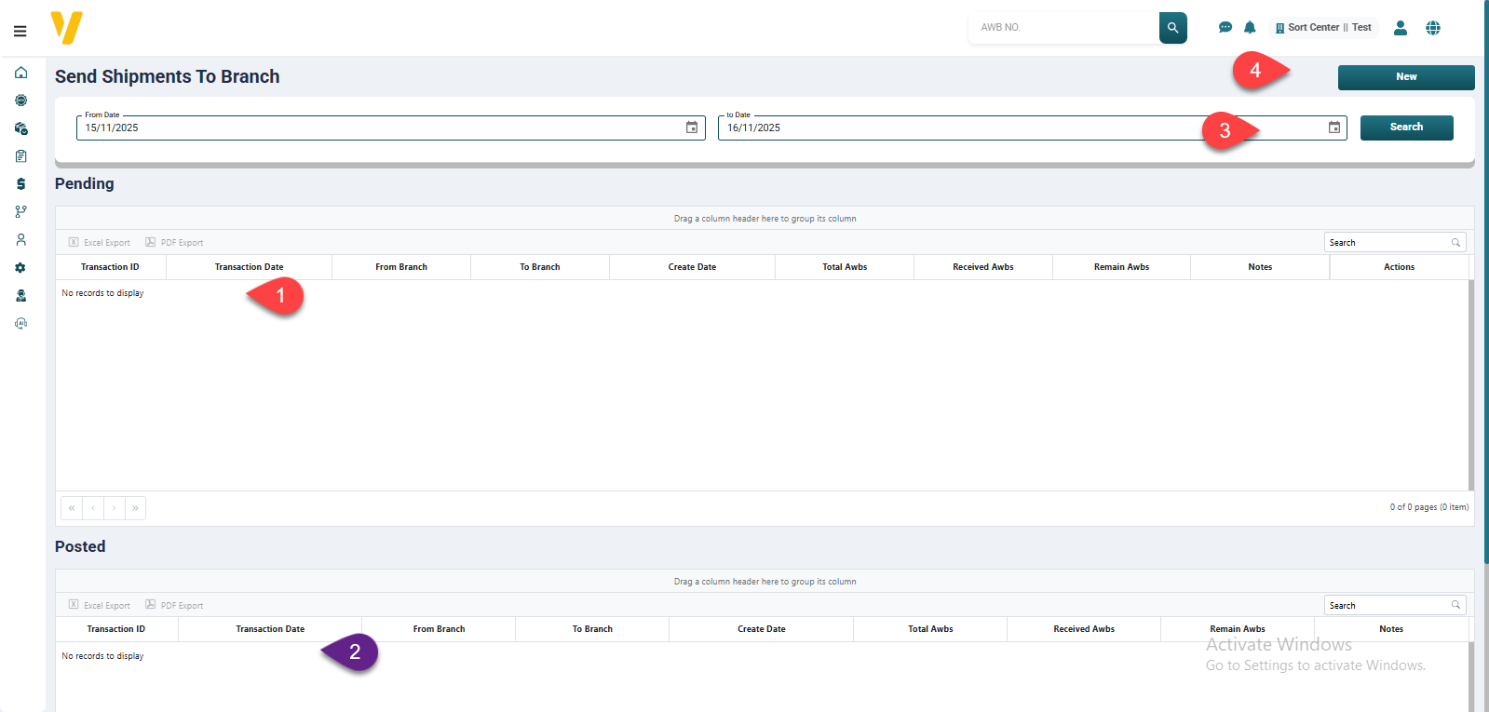This screenshot has width=1489, height=712.
Task: Go to Home in the sidebar
Action: (20, 73)
